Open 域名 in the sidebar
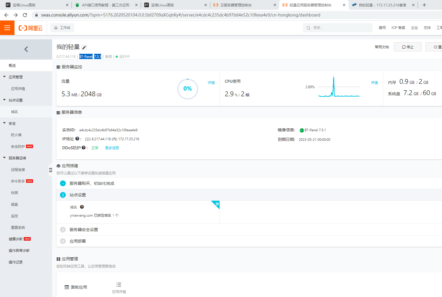Viewport: 442px width, 297px height. 26,112
